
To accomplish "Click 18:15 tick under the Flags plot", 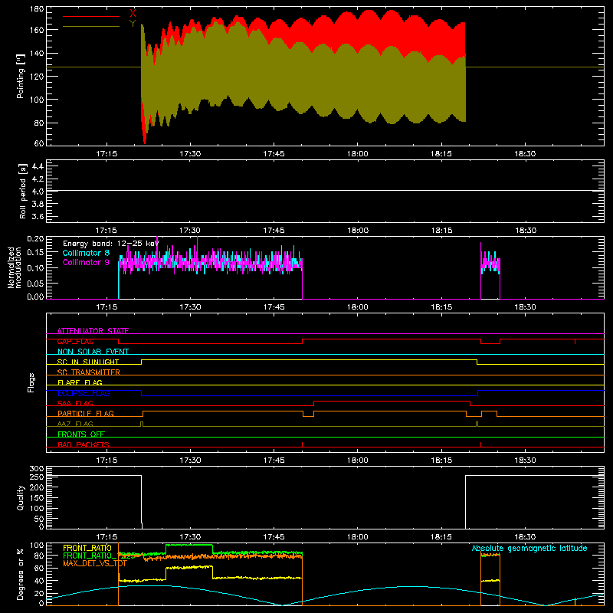I will coord(441,461).
